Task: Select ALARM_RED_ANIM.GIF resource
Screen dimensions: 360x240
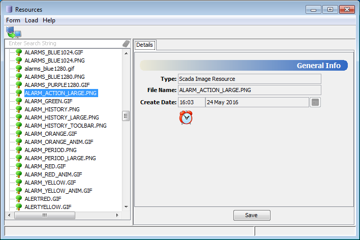Action: 53,174
